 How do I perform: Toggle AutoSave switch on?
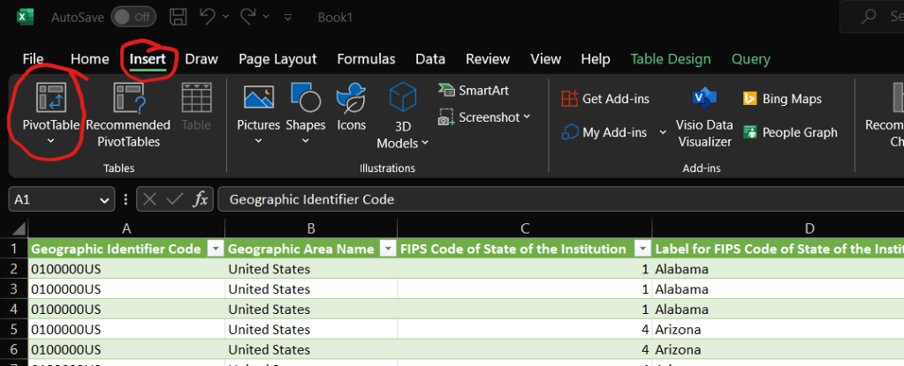coord(133,17)
